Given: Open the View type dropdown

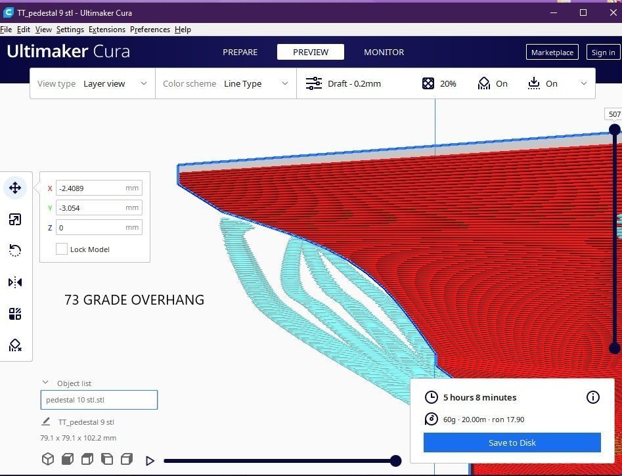Looking at the screenshot, I should (93, 83).
